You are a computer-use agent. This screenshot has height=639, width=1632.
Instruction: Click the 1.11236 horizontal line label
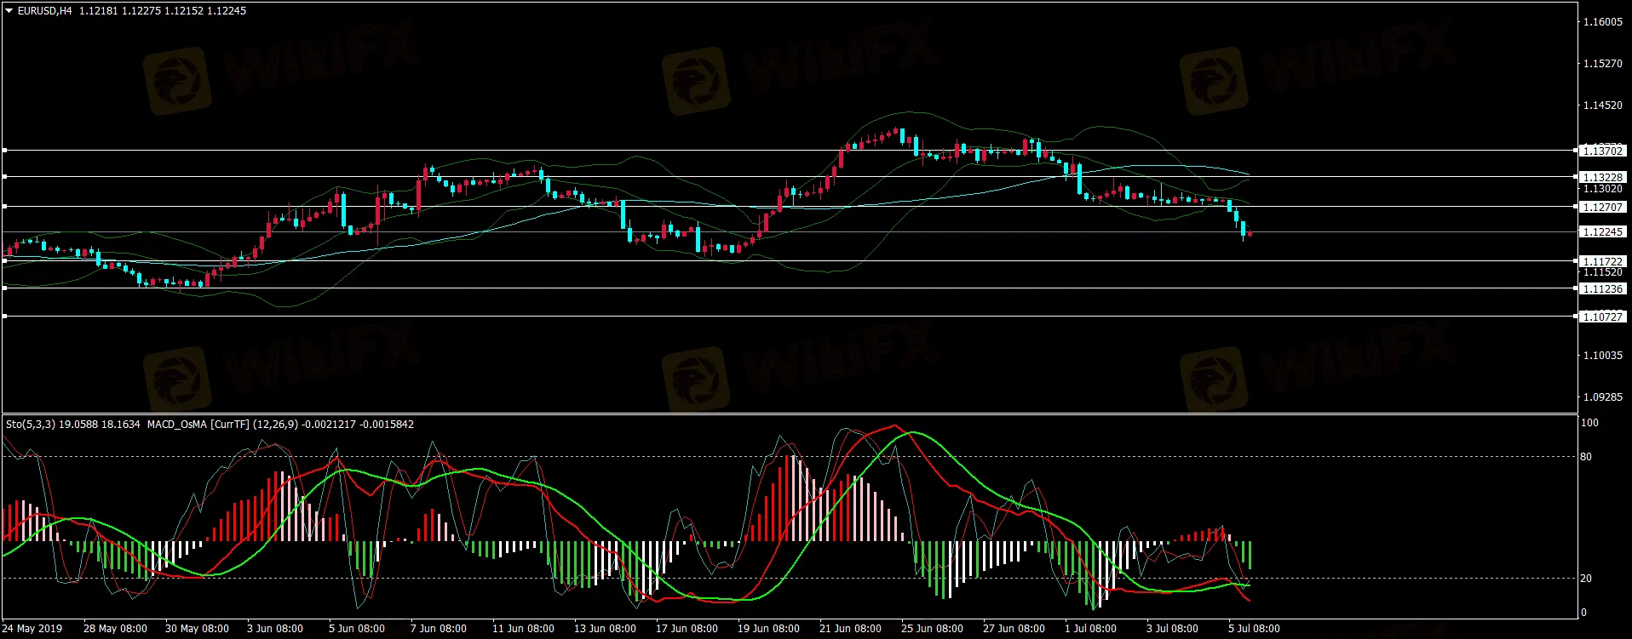pos(1601,288)
